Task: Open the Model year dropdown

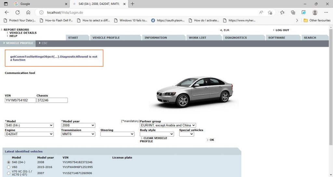Action: click(x=78, y=125)
